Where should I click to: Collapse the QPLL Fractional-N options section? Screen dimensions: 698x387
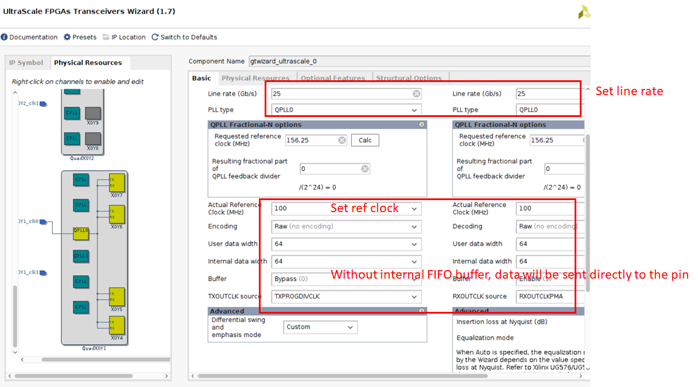pos(422,124)
